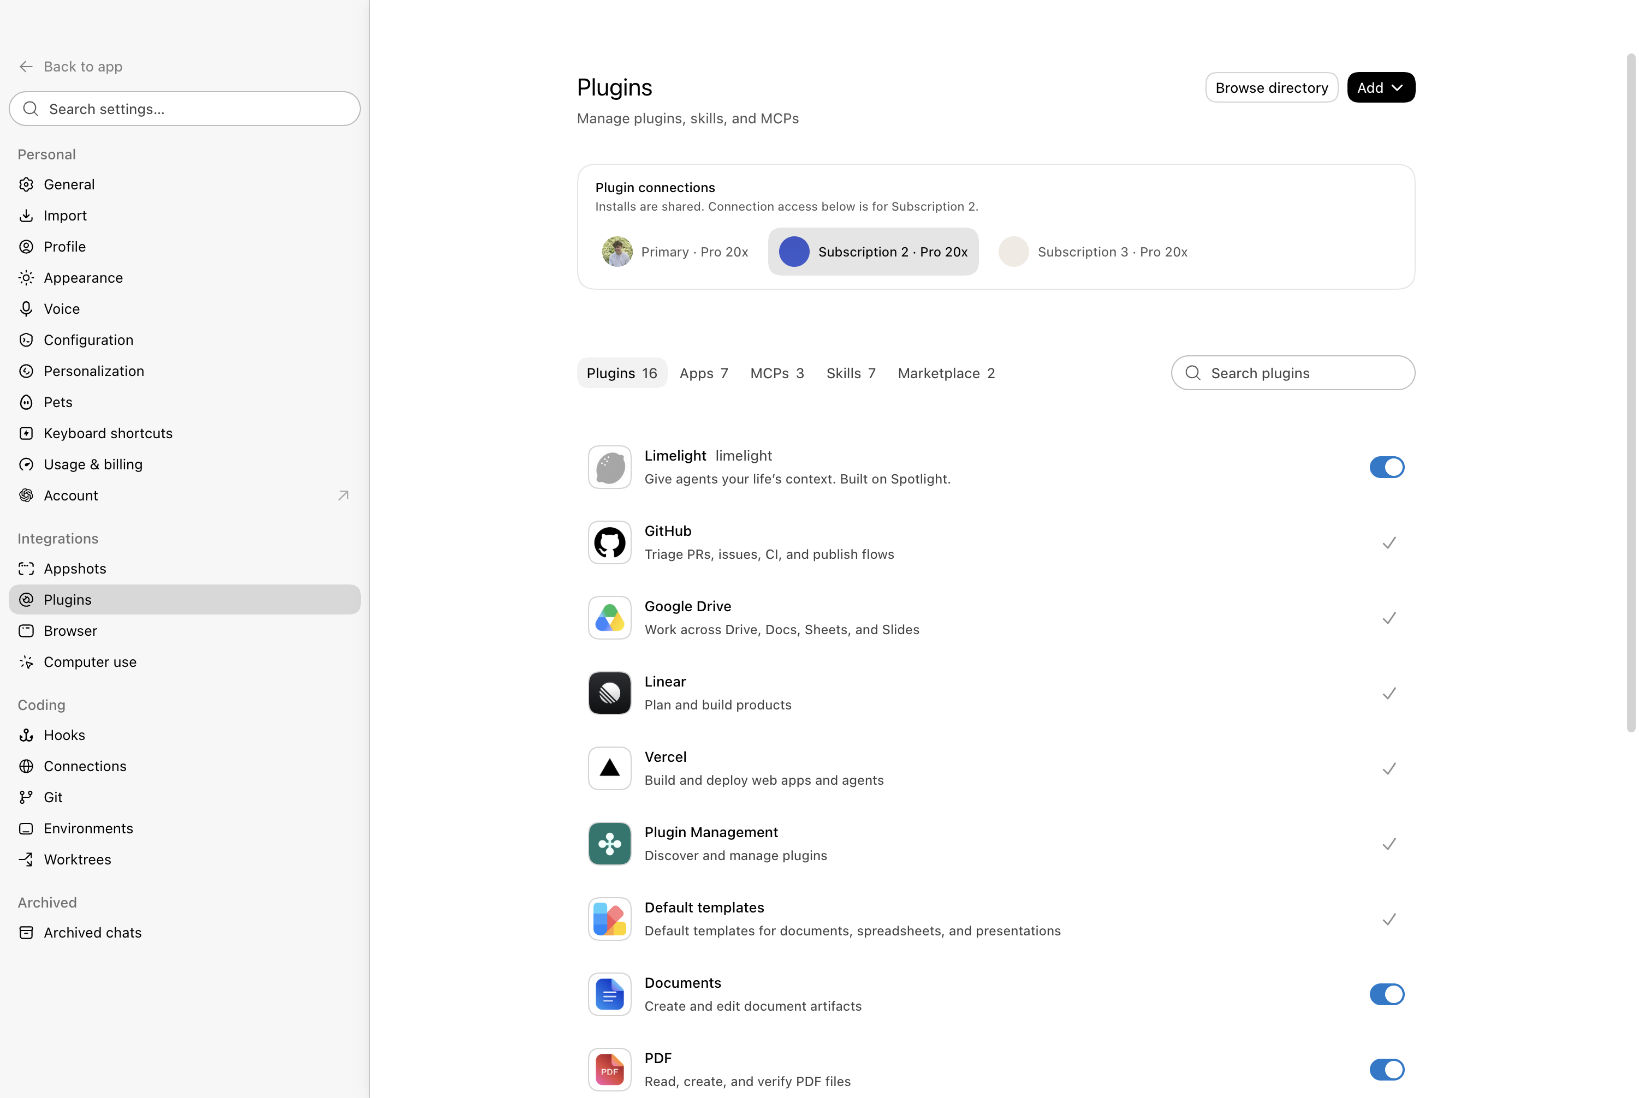Click the Default templates icon
This screenshot has width=1639, height=1098.
tap(609, 919)
